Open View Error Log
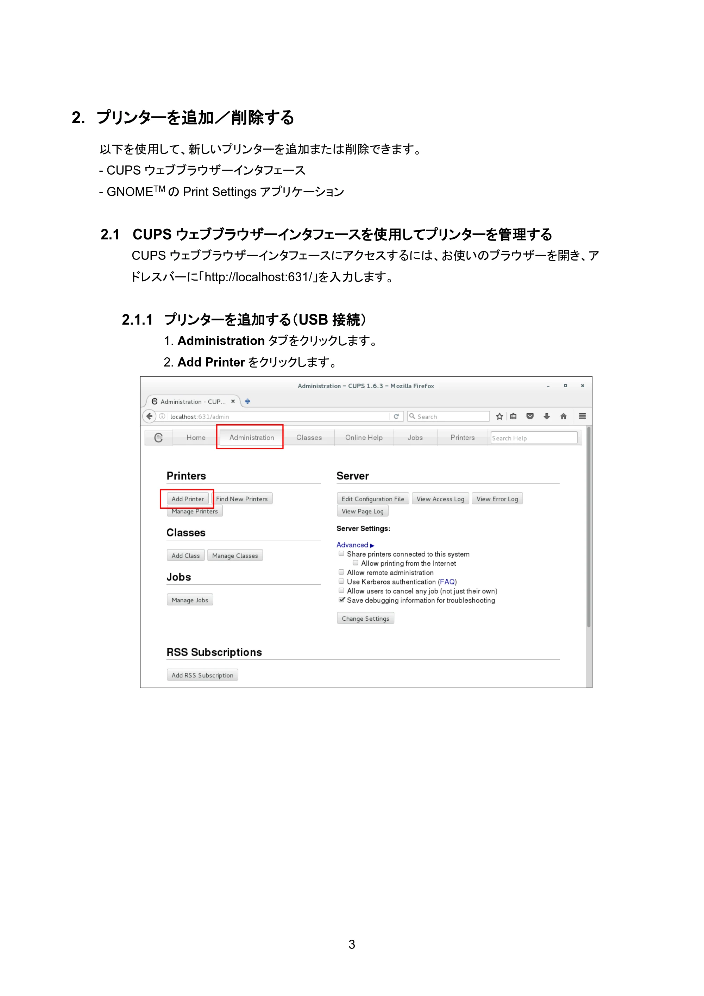Viewport: 704px width, 996px height. pyautogui.click(x=497, y=499)
